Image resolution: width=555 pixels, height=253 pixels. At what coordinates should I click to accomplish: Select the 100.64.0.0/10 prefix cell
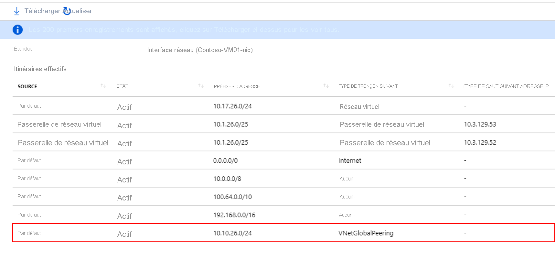tap(232, 197)
